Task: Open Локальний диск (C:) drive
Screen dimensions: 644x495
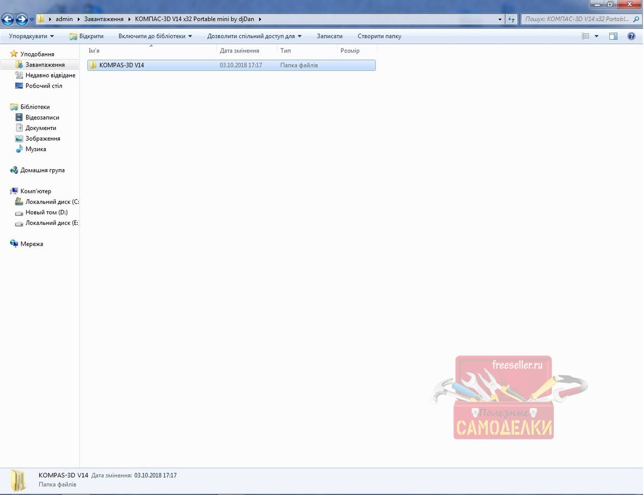Action: [52, 202]
